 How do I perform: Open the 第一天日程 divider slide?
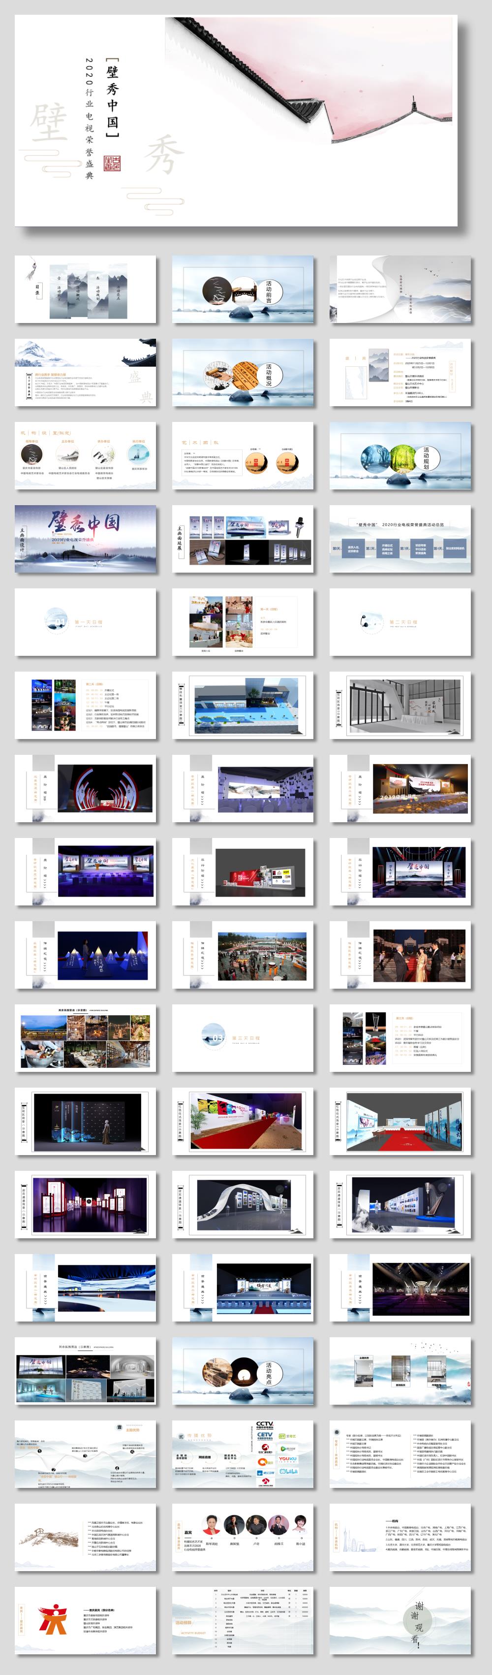pyautogui.click(x=85, y=622)
